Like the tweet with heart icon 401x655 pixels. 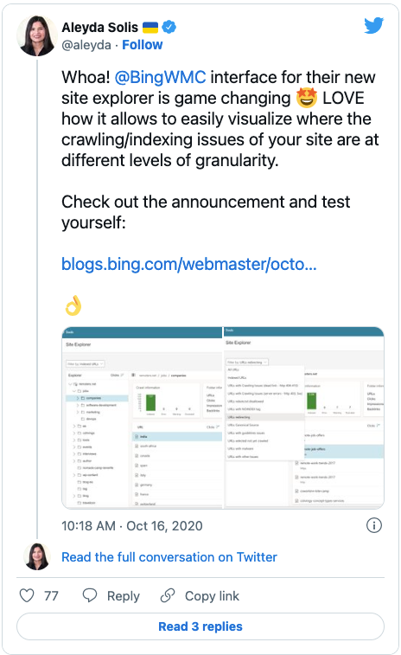coord(27,595)
